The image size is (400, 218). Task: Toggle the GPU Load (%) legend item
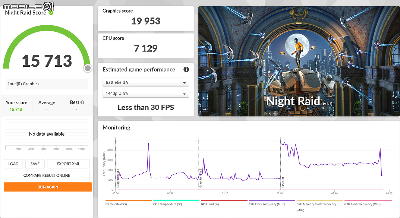[x=224, y=203]
